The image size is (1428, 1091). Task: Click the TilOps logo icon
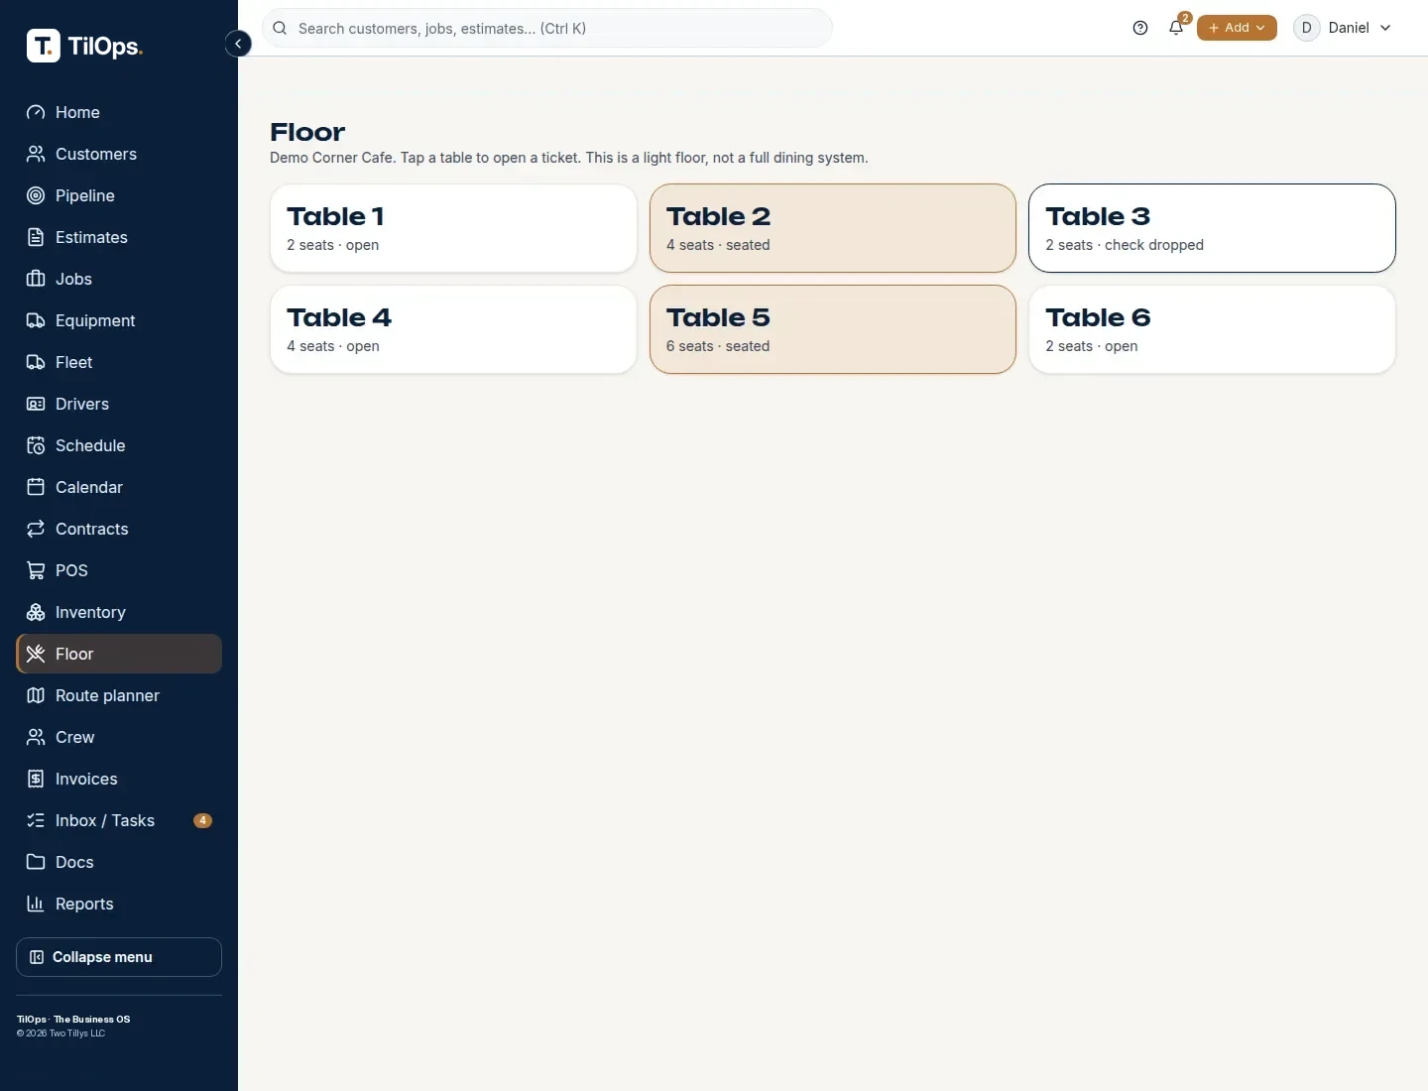[x=44, y=46]
